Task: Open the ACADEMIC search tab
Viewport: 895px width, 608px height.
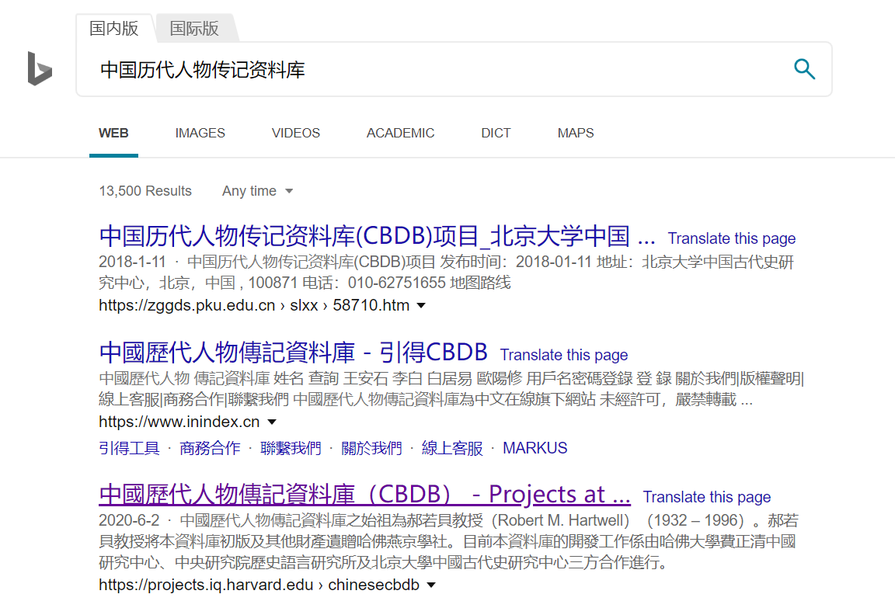Action: point(400,133)
